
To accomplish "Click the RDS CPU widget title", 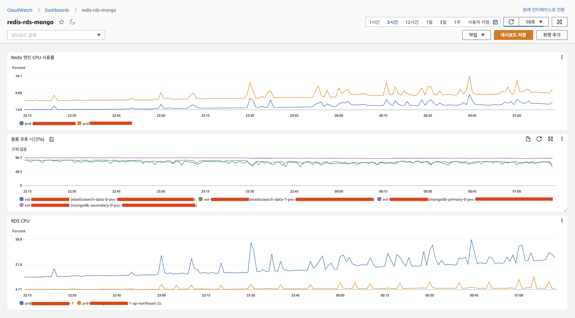I will coord(20,221).
